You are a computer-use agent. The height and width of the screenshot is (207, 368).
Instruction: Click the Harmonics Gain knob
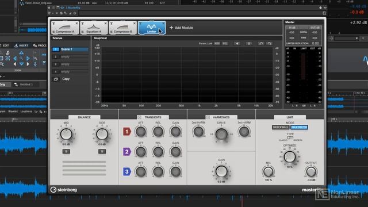[221, 171]
